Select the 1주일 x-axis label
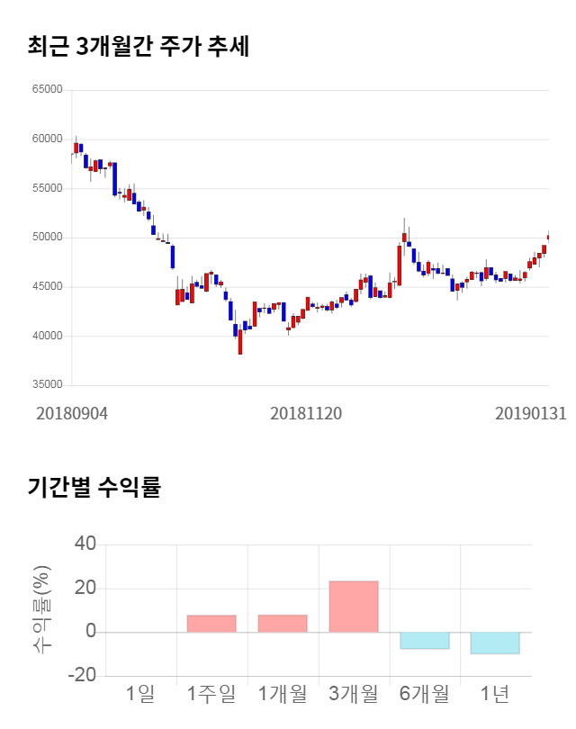This screenshot has height=729, width=576. click(211, 694)
